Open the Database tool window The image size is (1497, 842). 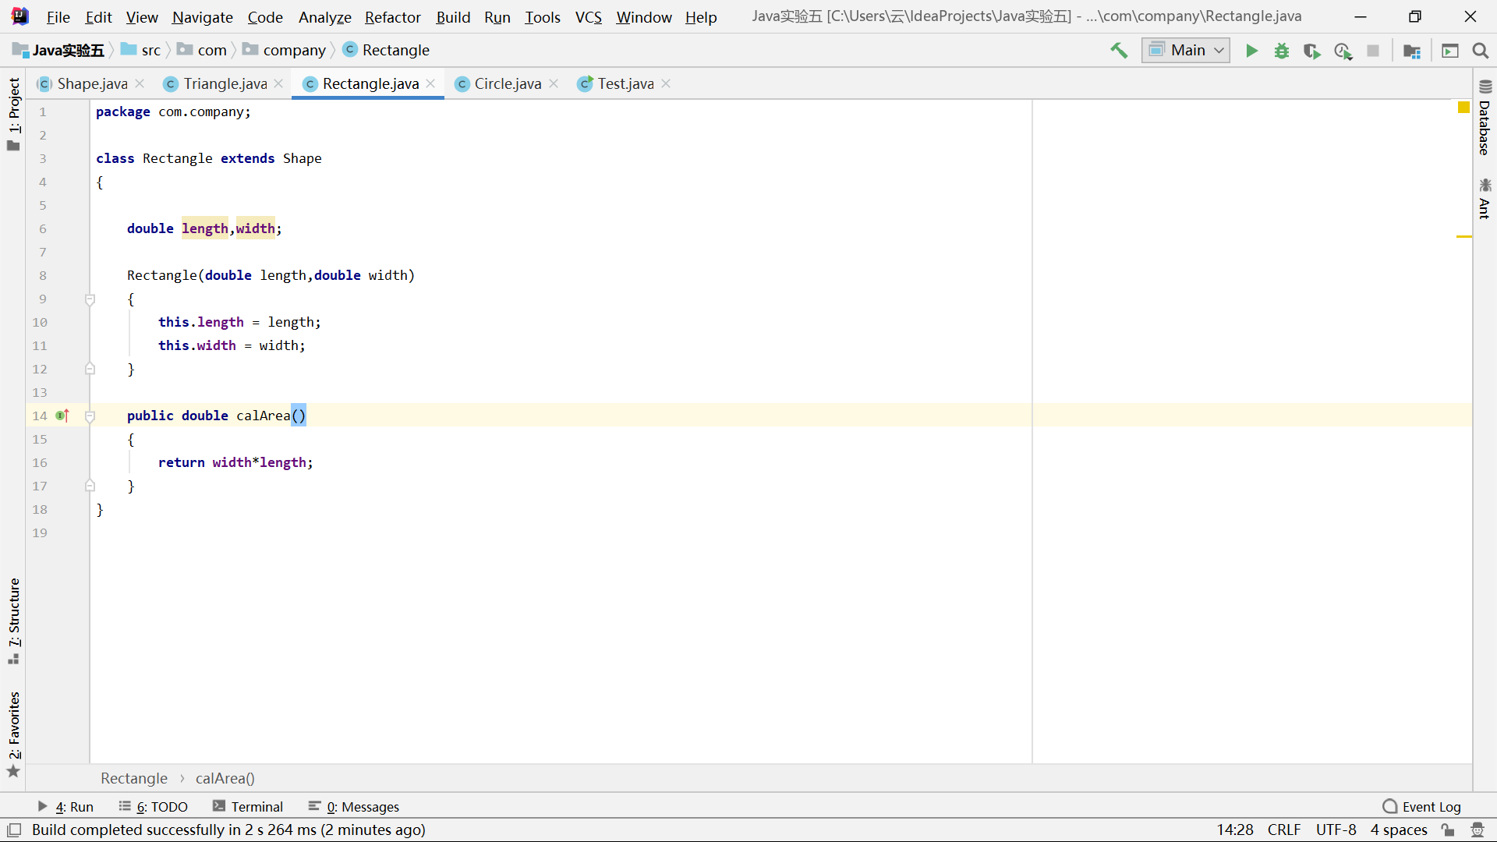(x=1485, y=119)
